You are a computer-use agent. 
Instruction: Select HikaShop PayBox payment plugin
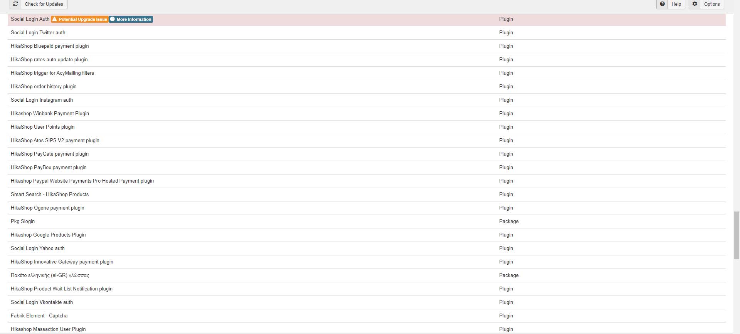[49, 167]
